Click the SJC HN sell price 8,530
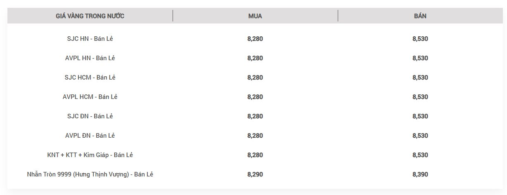507x195 pixels. (420, 39)
